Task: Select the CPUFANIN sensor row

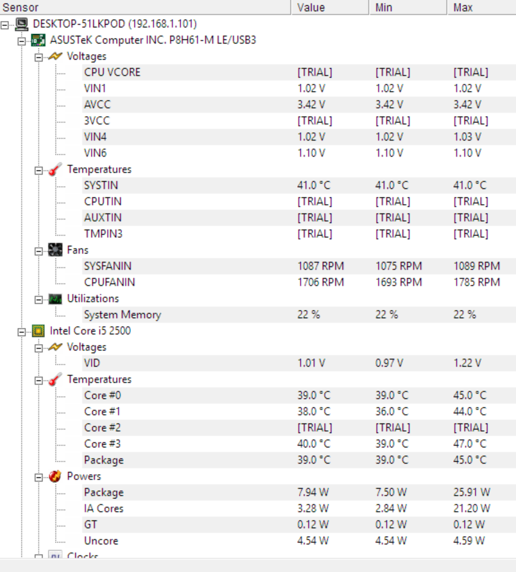Action: (299, 282)
